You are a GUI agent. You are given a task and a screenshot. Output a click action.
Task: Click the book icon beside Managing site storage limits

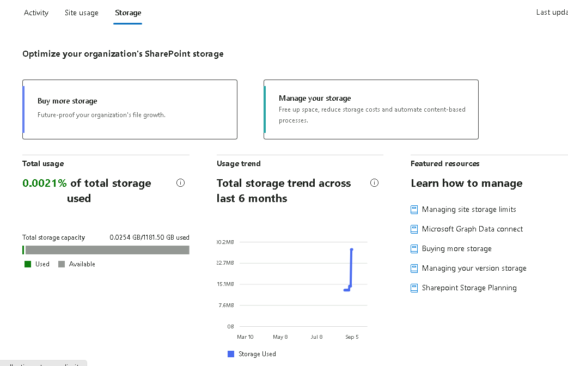coord(414,210)
